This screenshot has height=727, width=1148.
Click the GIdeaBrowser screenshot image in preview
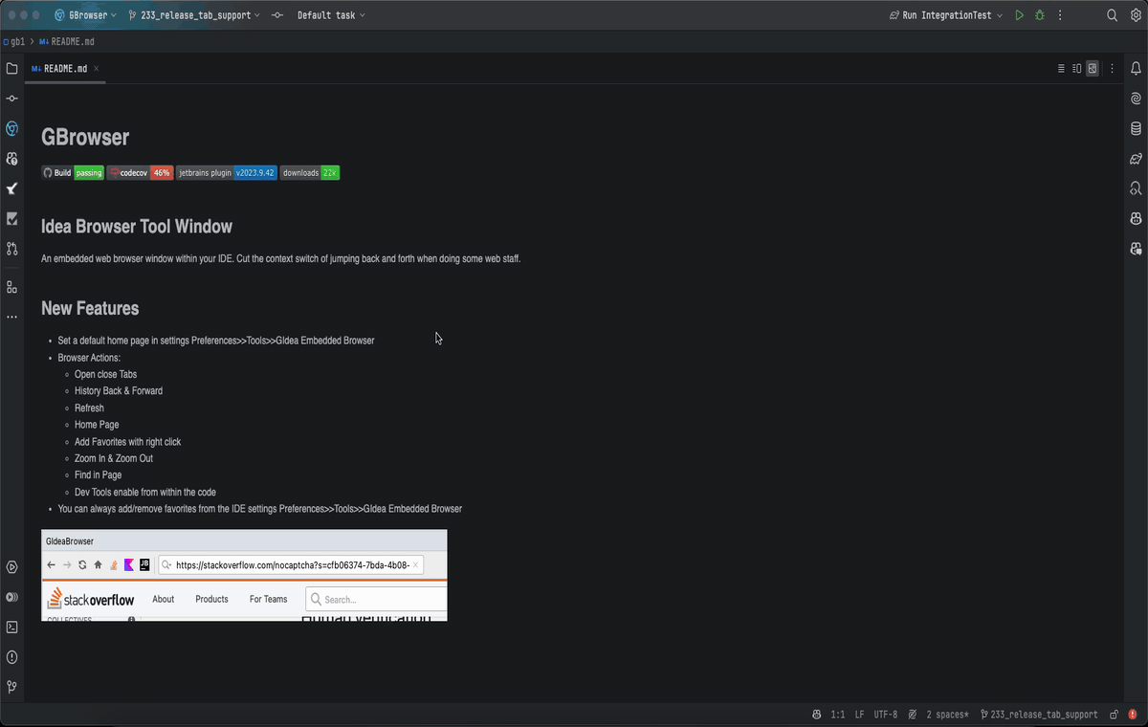(x=244, y=575)
